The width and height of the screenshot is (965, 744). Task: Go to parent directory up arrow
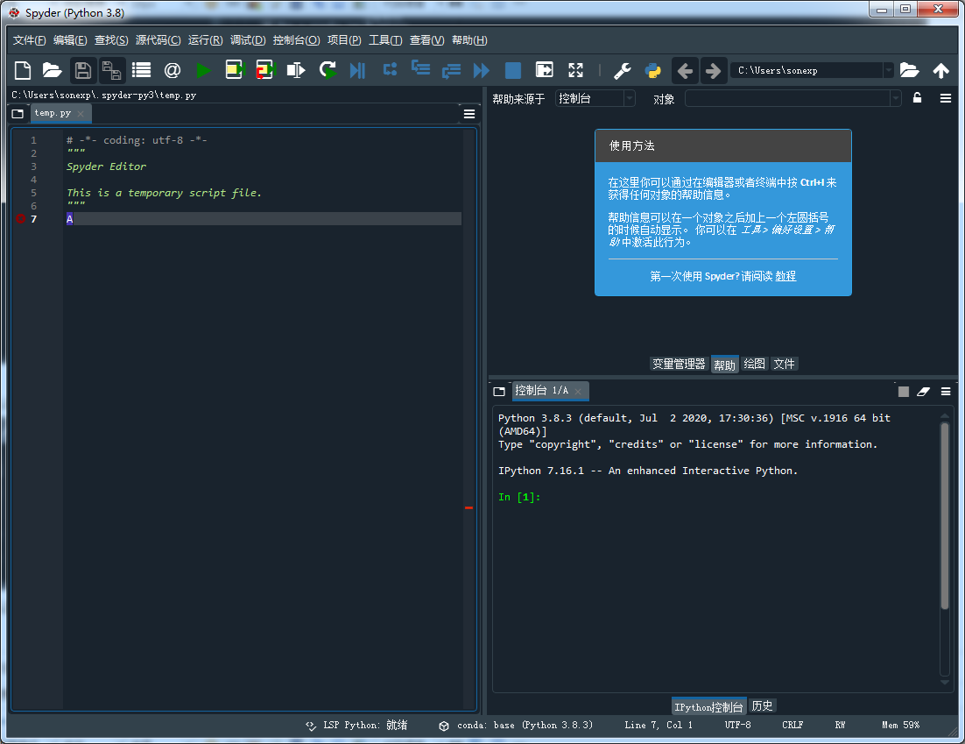(x=941, y=71)
